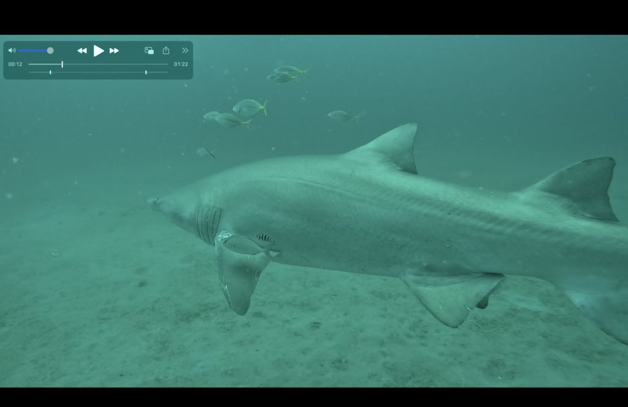
Task: Click the striped pilot fish near gills
Action: click(266, 239)
